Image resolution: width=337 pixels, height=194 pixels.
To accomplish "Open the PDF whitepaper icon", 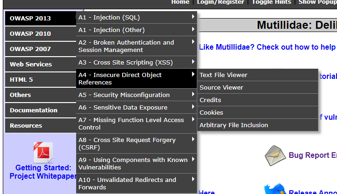I will [x=43, y=152].
